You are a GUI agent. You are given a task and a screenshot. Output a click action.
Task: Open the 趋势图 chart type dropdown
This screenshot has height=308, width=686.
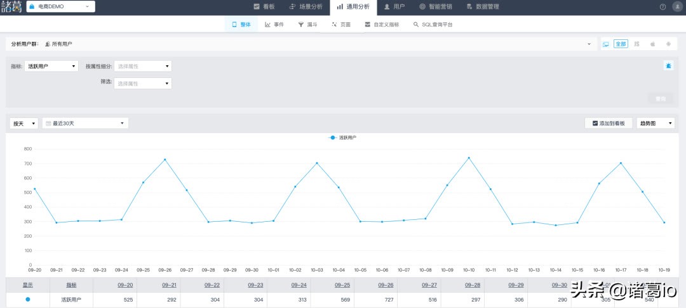[x=656, y=124]
